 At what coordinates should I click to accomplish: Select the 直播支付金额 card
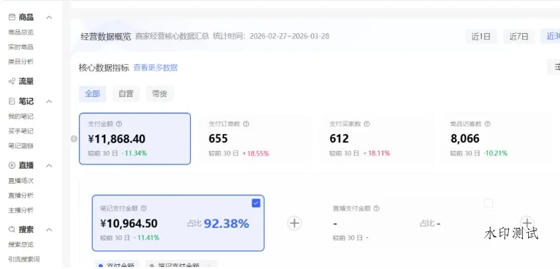tap(411, 223)
